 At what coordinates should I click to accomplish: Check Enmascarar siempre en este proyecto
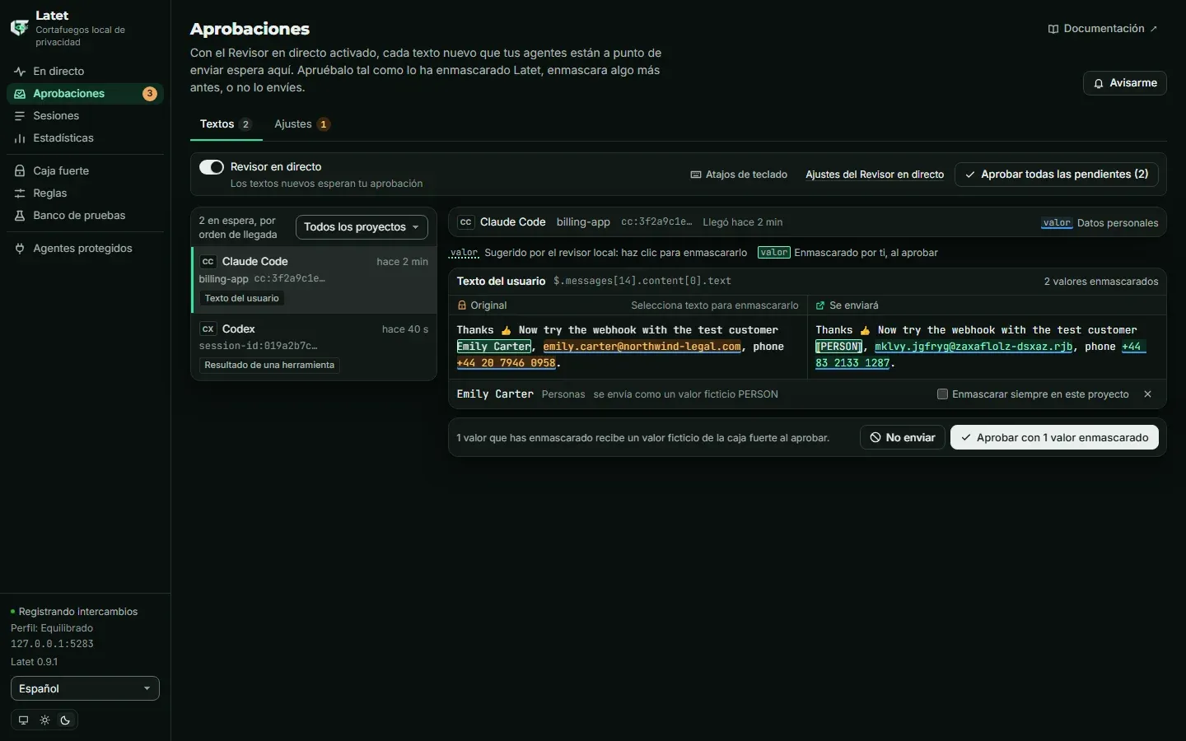tap(943, 394)
